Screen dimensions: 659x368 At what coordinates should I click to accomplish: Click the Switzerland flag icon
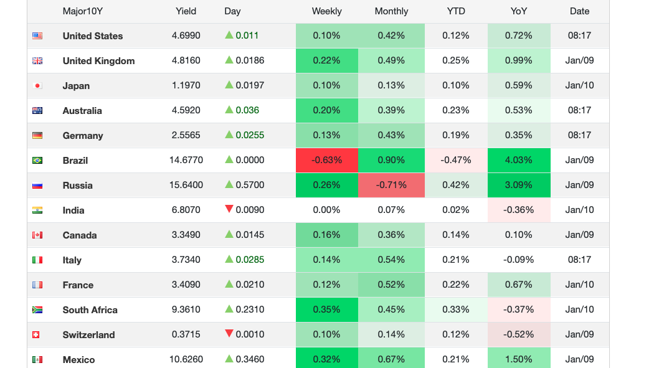point(36,335)
